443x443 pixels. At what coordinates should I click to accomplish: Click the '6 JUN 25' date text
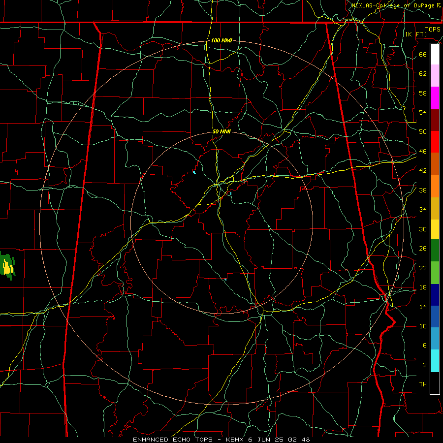(x=267, y=440)
